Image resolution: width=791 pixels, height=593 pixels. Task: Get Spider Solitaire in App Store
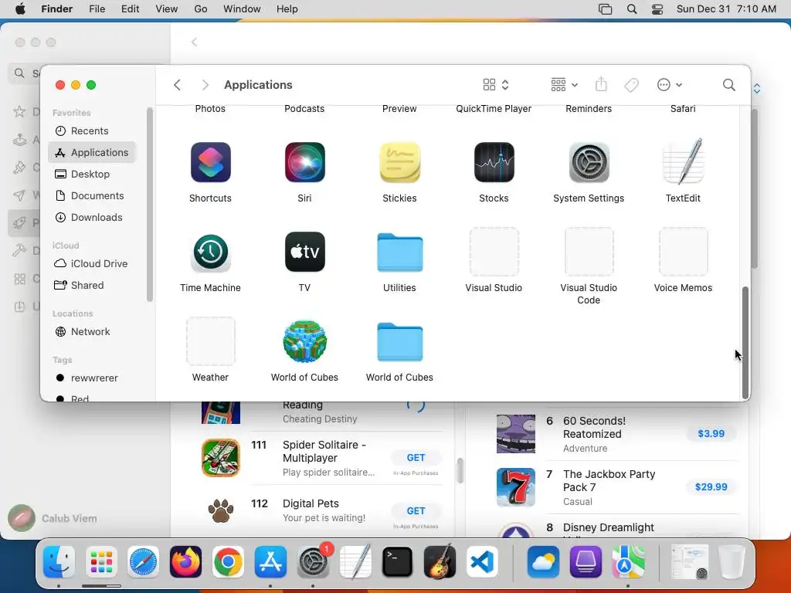(416, 457)
